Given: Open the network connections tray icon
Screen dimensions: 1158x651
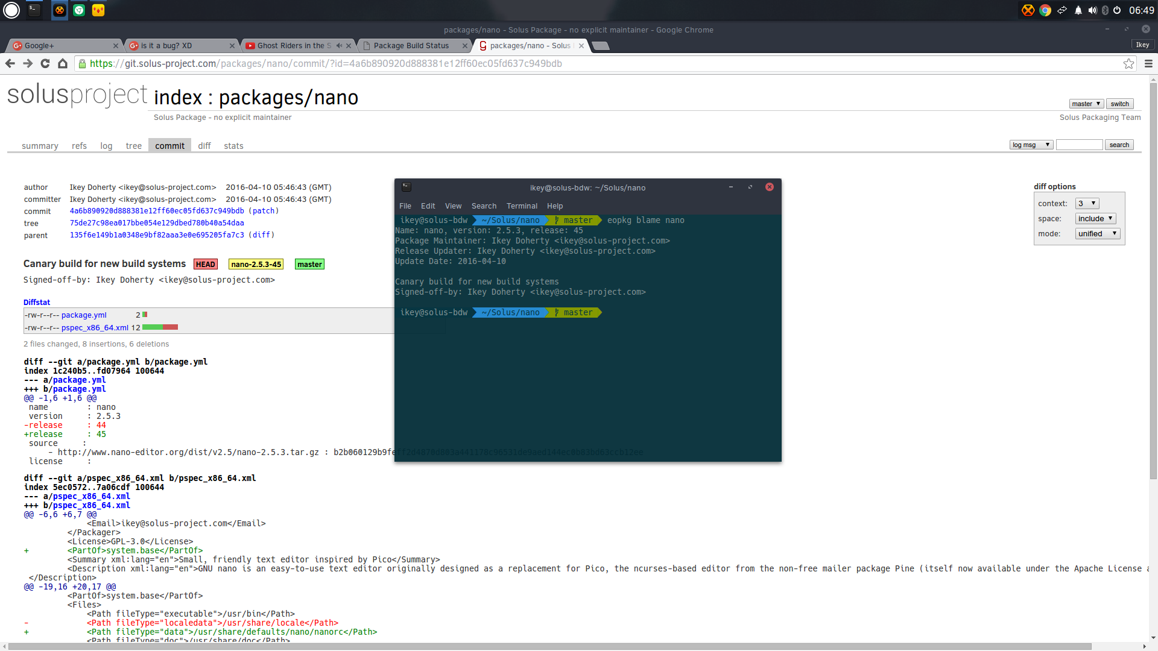Looking at the screenshot, I should [x=1062, y=10].
